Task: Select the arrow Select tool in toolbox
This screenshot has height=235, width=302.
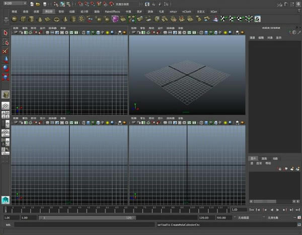Action: pos(6,33)
